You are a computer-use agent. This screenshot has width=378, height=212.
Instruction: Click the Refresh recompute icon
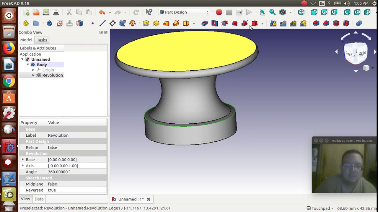point(136,12)
